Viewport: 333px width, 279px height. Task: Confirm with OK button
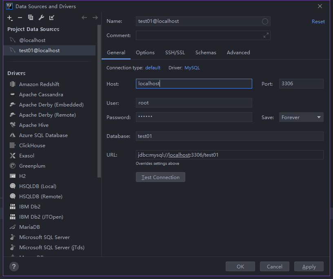coord(240,266)
